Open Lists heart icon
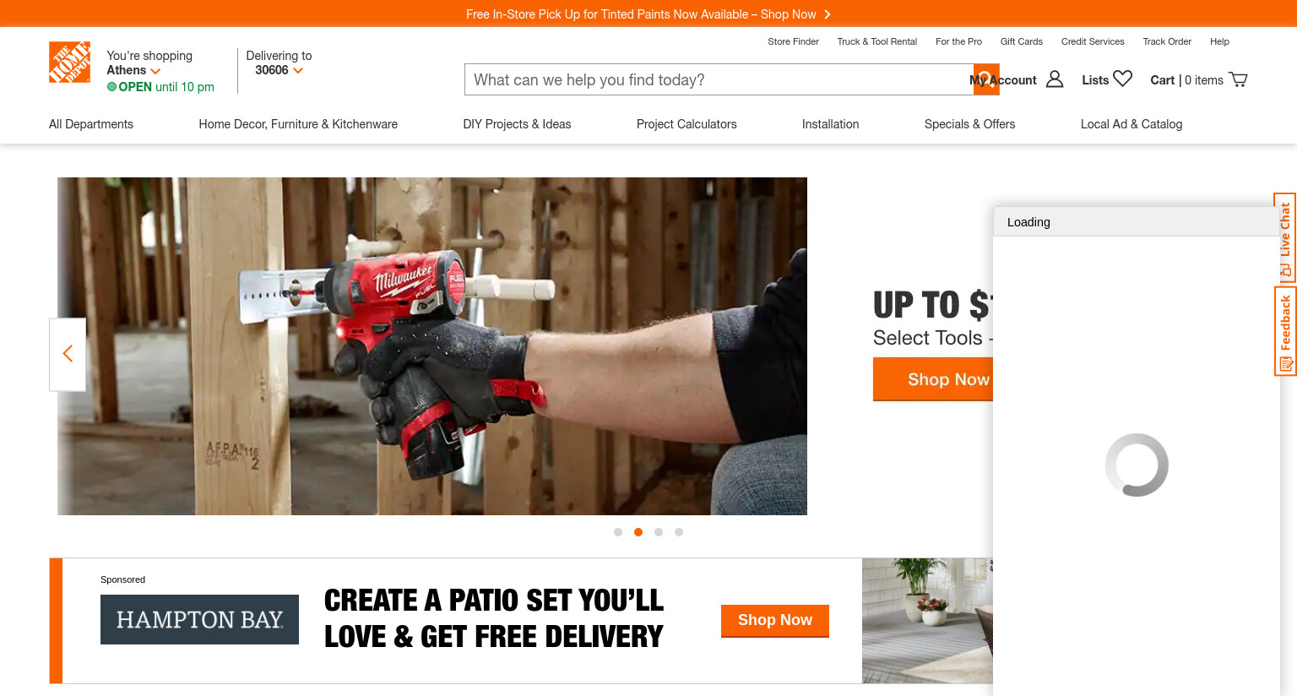 (1122, 79)
